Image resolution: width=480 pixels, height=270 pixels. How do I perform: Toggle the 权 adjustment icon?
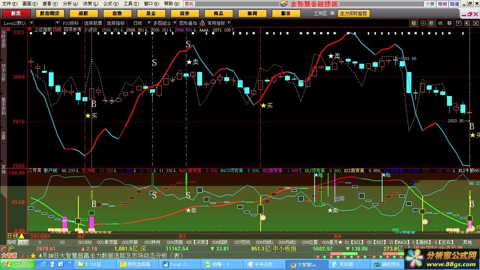(x=432, y=23)
